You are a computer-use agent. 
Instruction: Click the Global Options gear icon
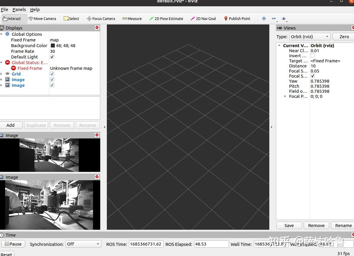(x=7, y=34)
